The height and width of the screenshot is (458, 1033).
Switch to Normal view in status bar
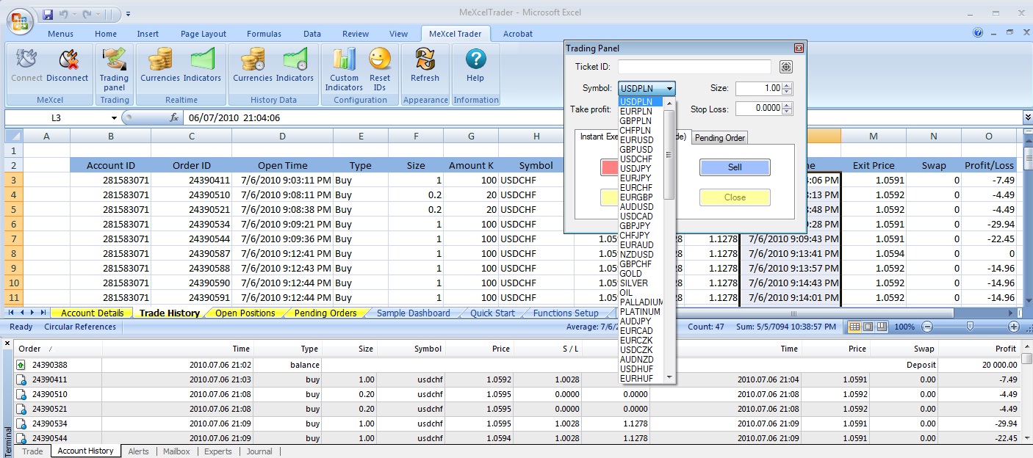(854, 327)
